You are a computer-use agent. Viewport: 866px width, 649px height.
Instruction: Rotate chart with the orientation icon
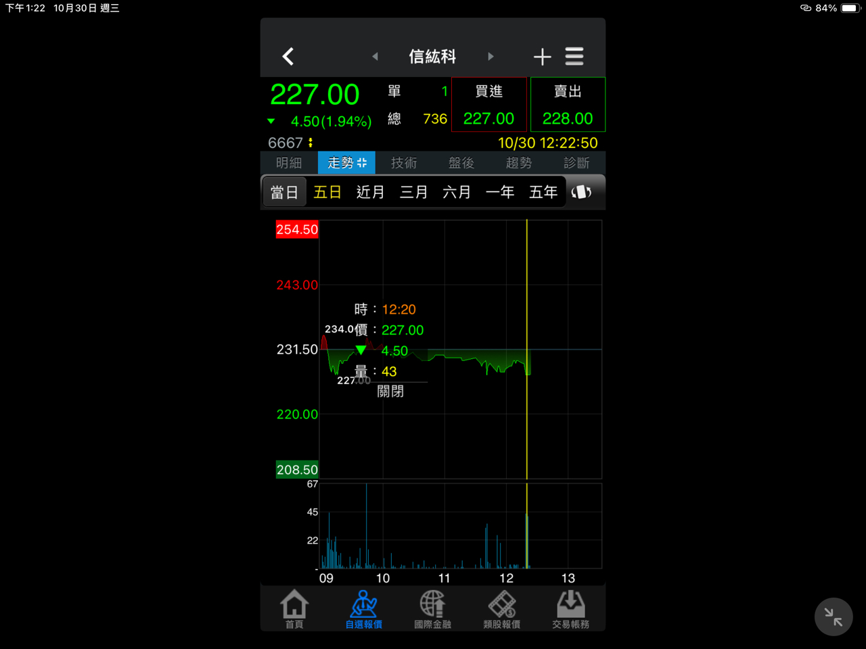[581, 192]
